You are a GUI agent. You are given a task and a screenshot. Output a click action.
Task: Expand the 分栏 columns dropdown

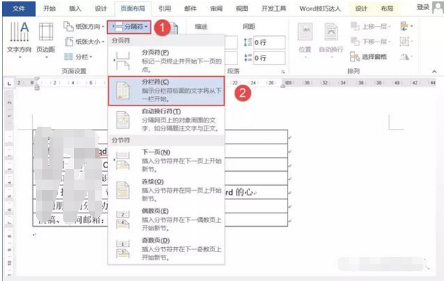78,56
